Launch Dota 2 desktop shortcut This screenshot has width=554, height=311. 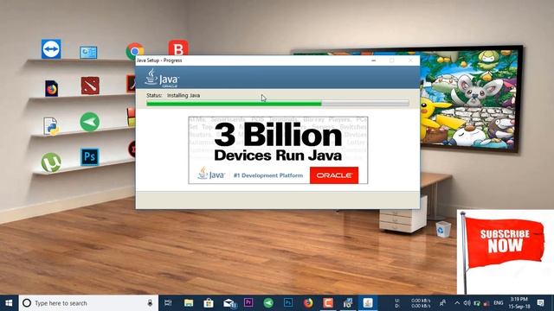click(x=90, y=86)
